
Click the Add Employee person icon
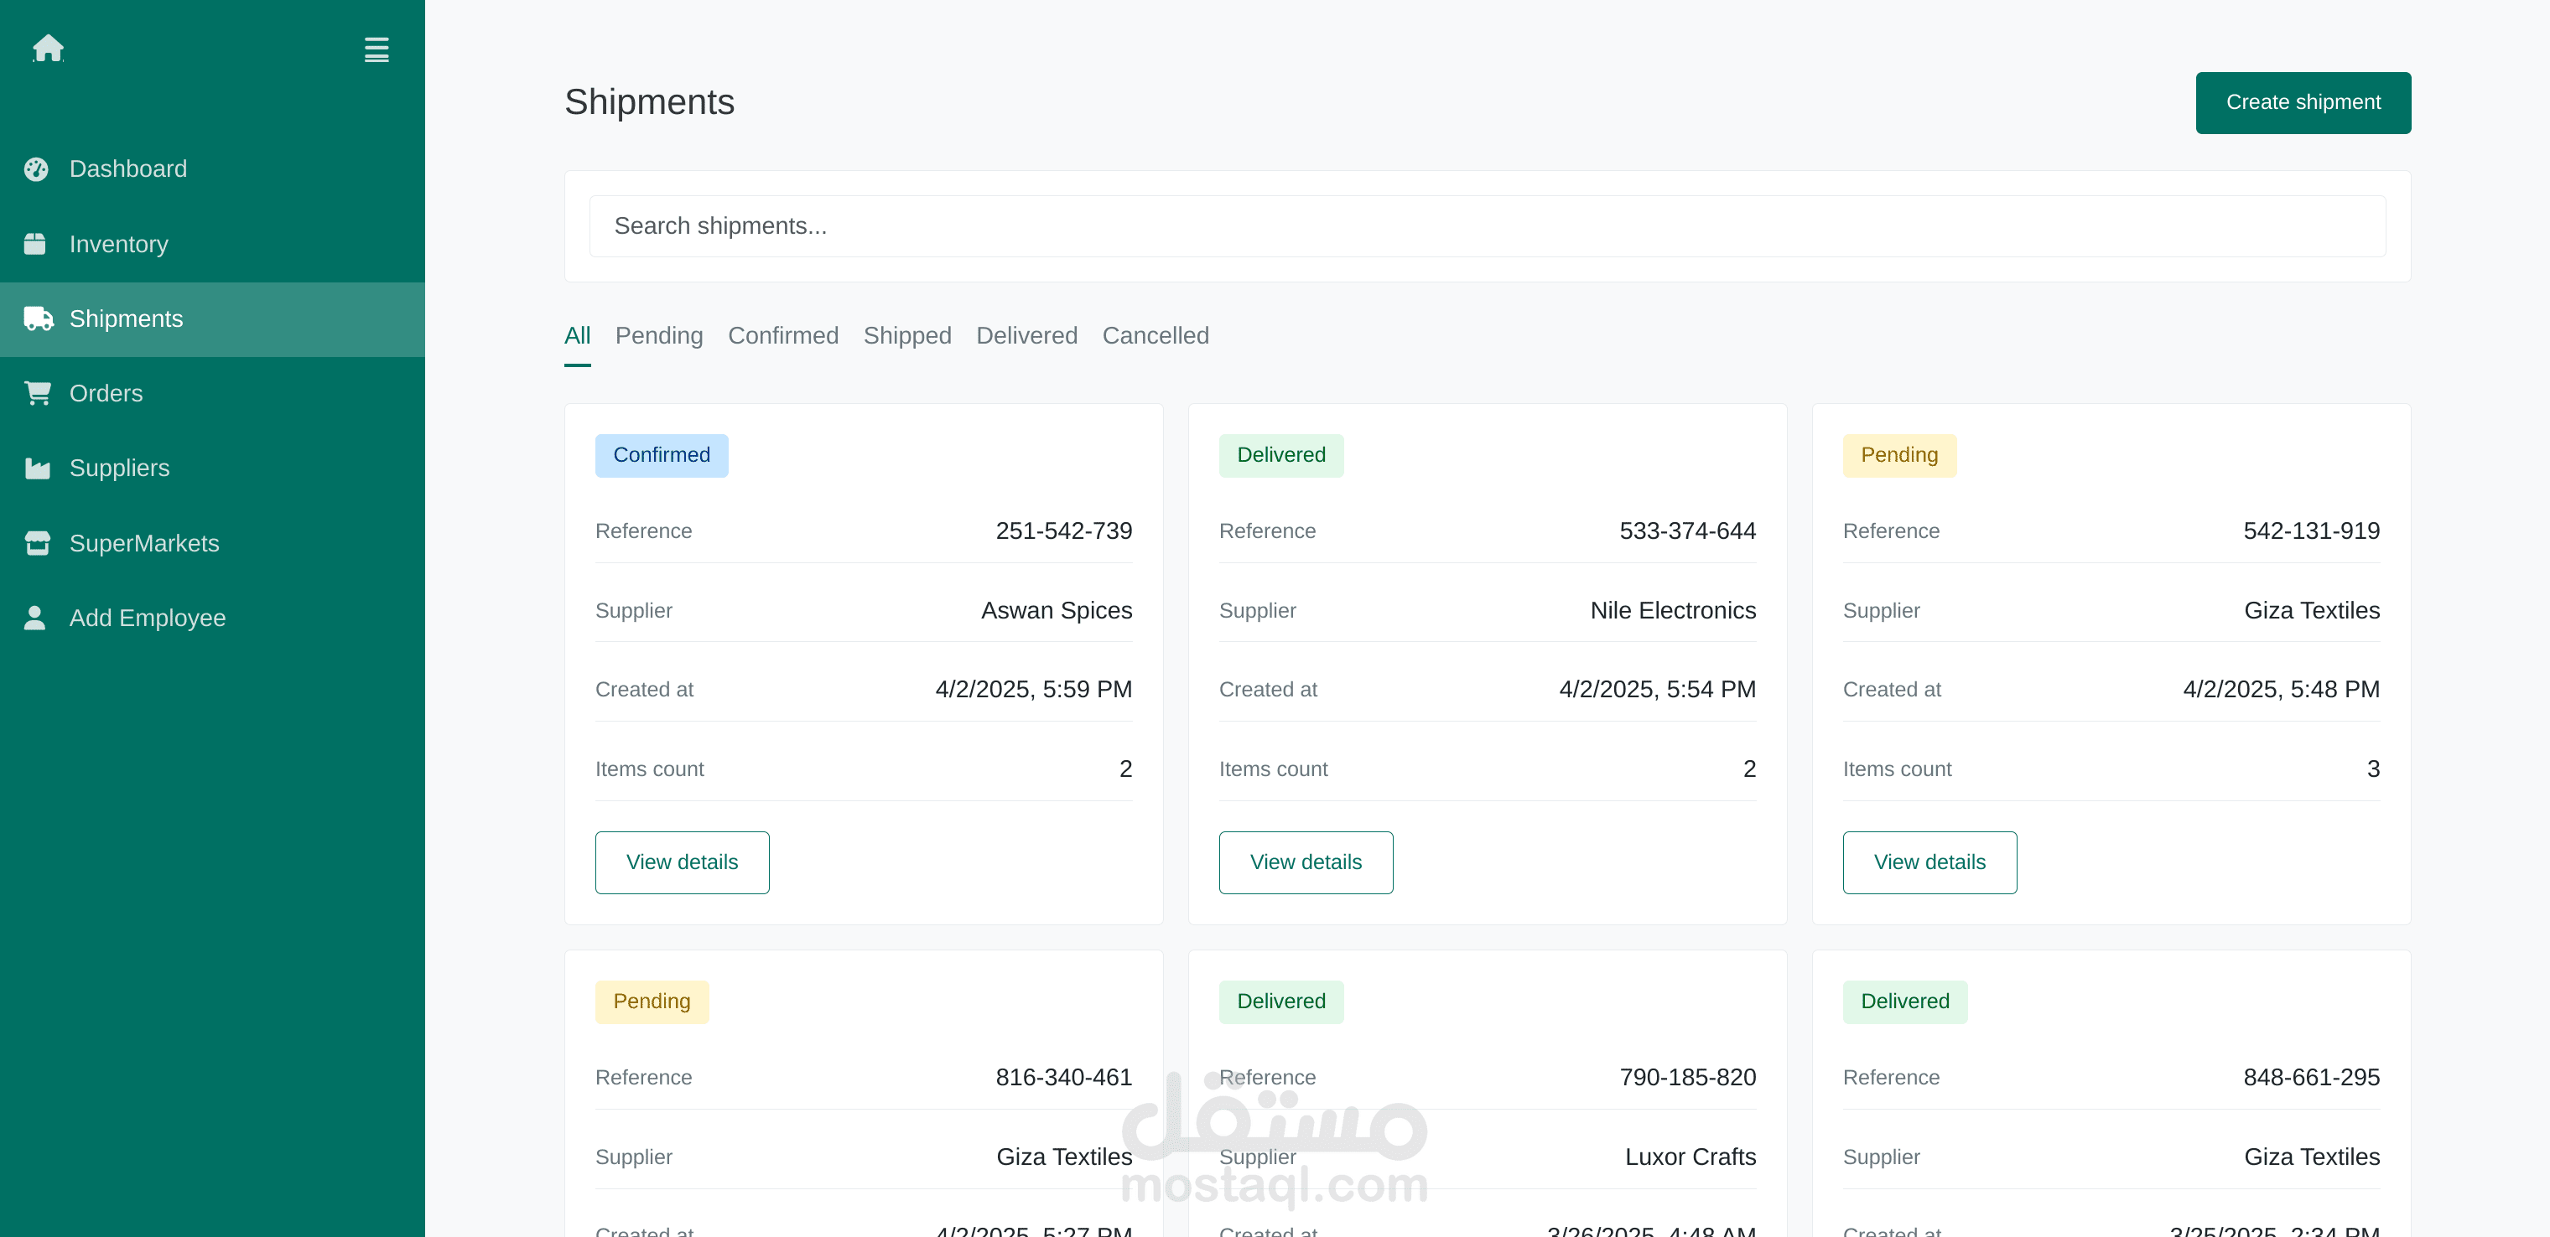tap(34, 618)
